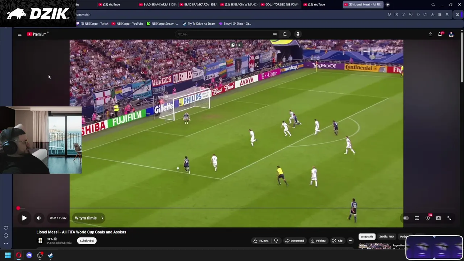Screen dimensions: 464x261
Task: Select the "Źródło: FIFA" filter chip
Action: pos(386,237)
